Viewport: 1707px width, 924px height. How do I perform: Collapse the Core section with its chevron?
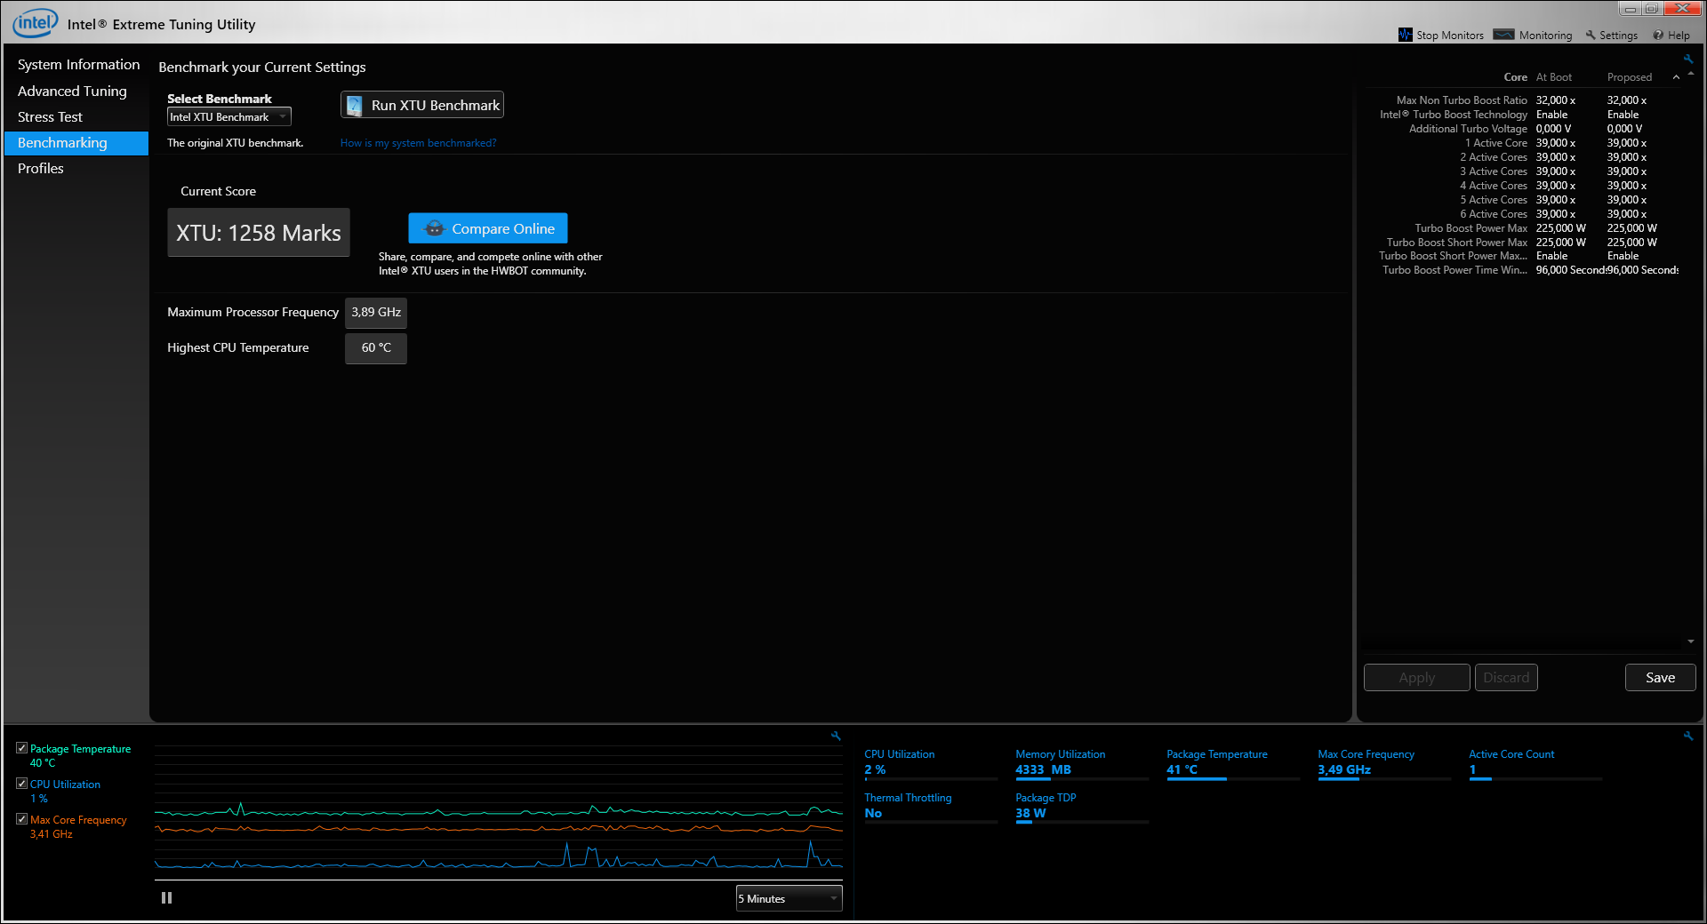[x=1676, y=77]
